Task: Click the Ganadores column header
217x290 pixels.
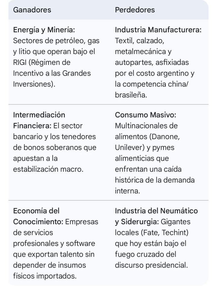Action: (32, 10)
